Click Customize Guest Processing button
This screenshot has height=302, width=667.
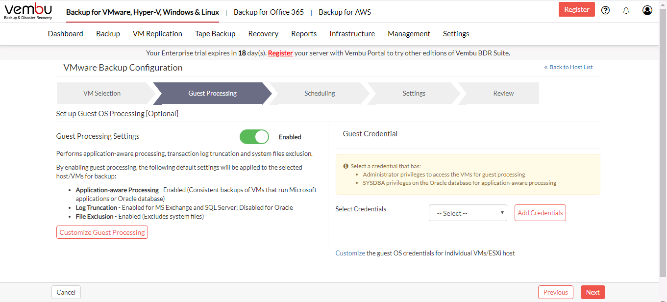click(x=102, y=232)
